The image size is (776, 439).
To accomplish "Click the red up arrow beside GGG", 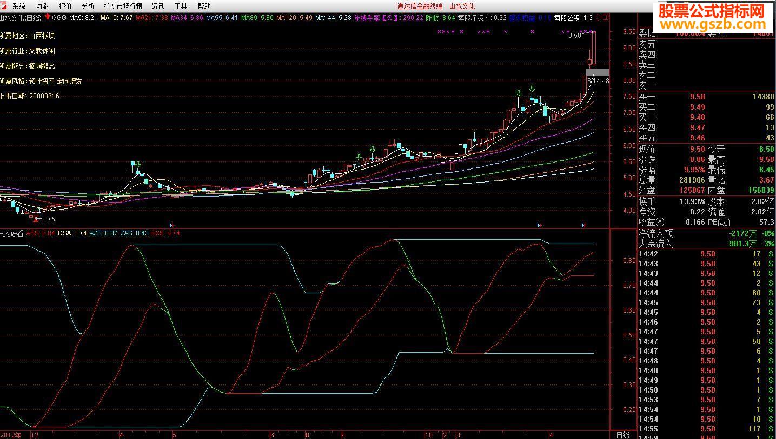I will point(48,17).
